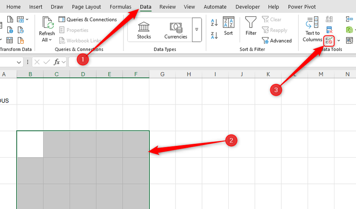This screenshot has height=209, width=356.
Task: Sort A to Z ascending
Action: (214, 22)
